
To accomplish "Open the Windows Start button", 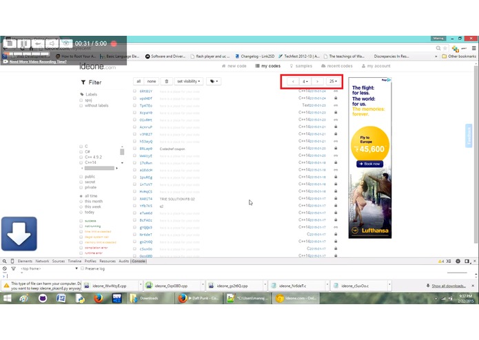I will click(8, 298).
